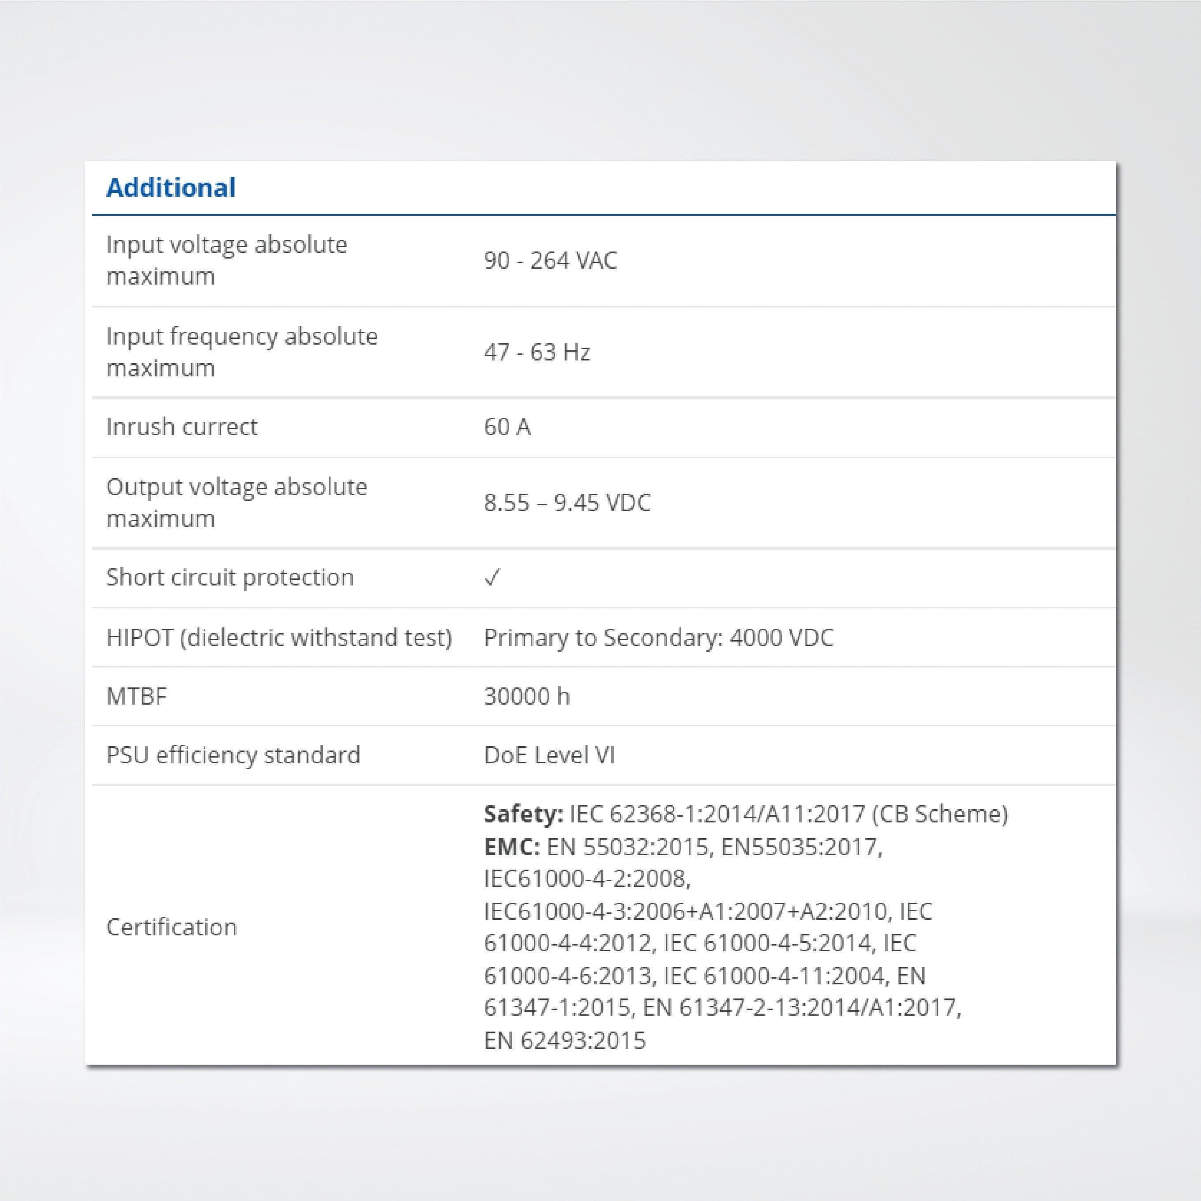Click the Safety: IEC 62368-1 certification line

(x=746, y=814)
